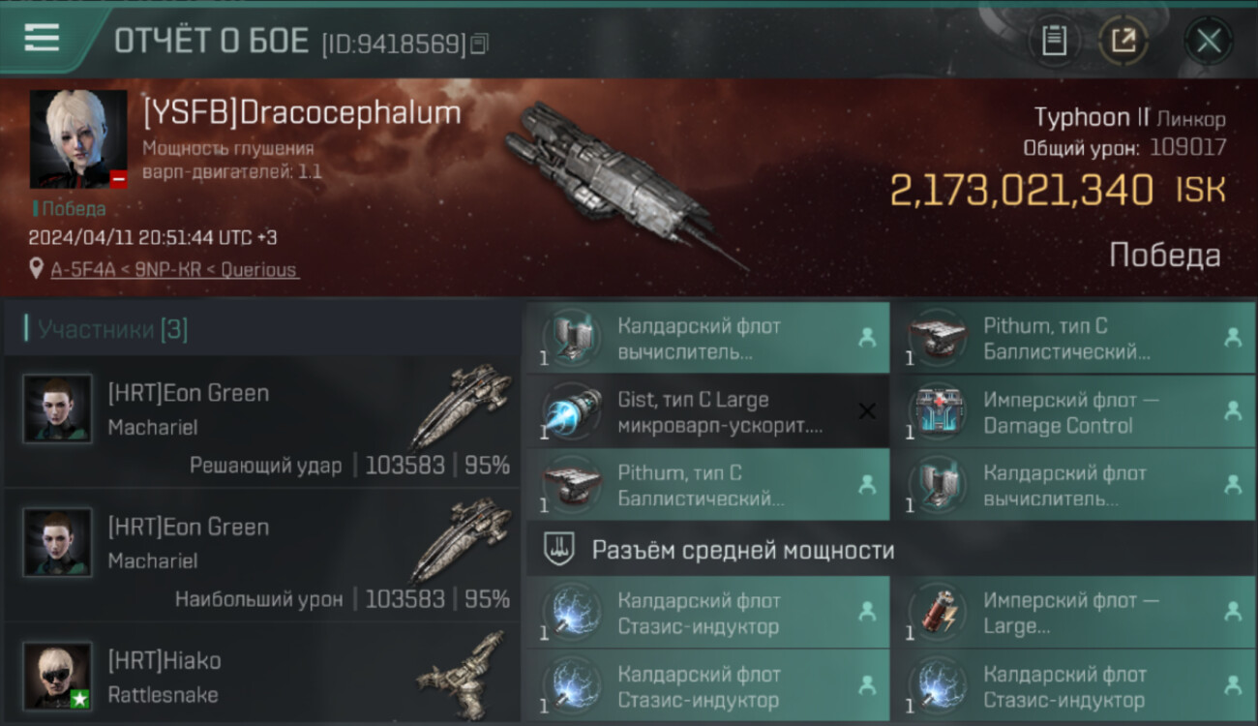Collapse the medium power slot section

tap(890, 550)
